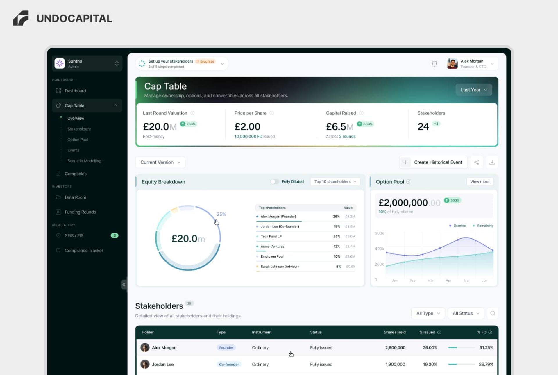The image size is (558, 375).
Task: Click Jordan Lee's % FD progress bar
Action: pos(461,364)
